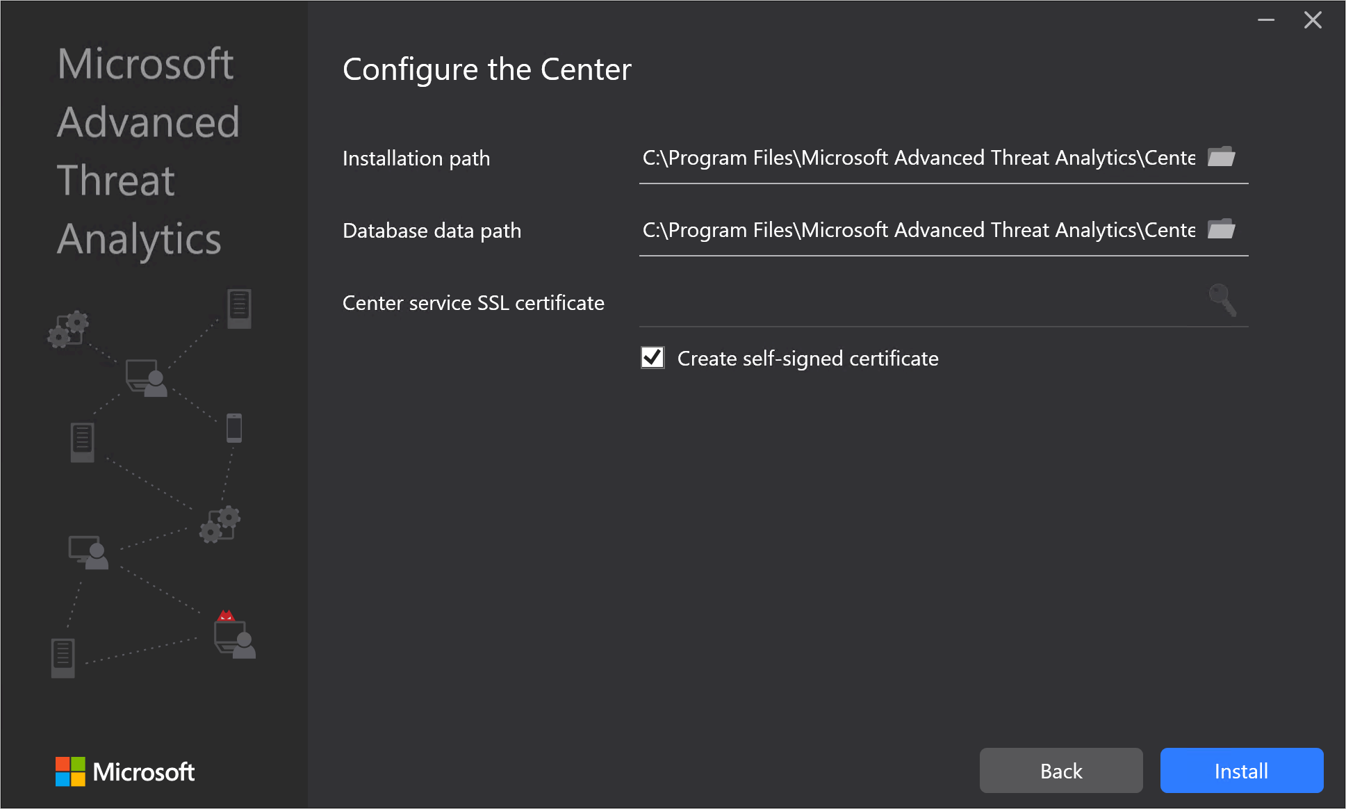Click the Back button to return
This screenshot has width=1346, height=809.
1060,771
